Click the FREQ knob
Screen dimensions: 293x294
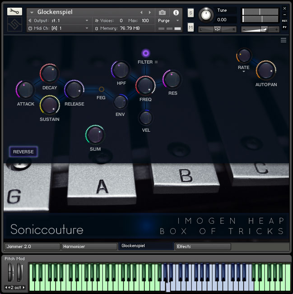145,86
